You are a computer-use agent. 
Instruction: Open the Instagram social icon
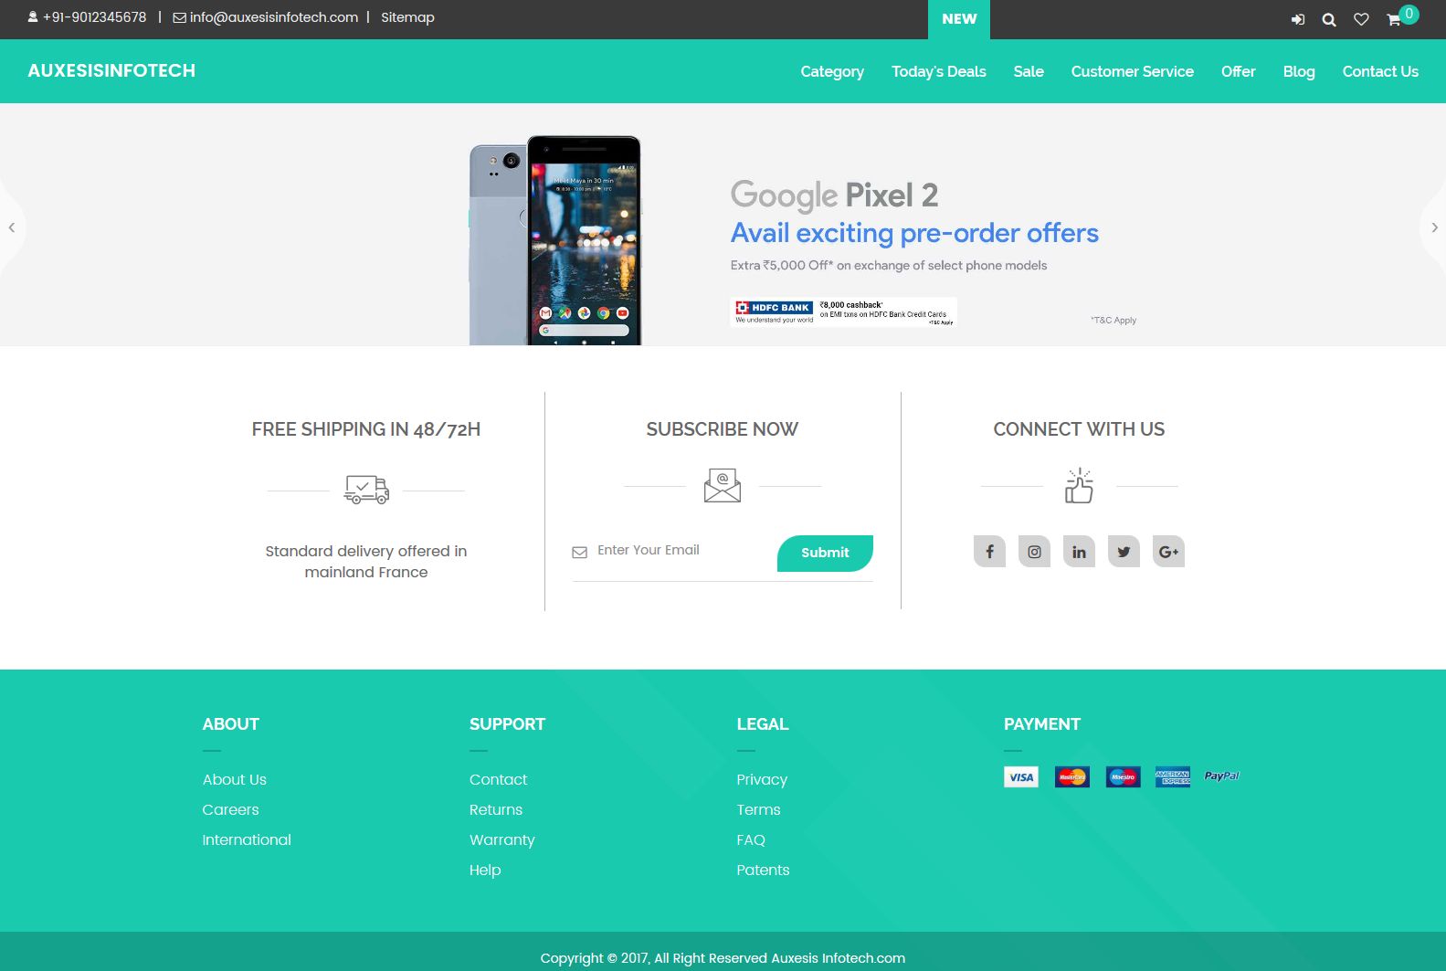(x=1034, y=552)
